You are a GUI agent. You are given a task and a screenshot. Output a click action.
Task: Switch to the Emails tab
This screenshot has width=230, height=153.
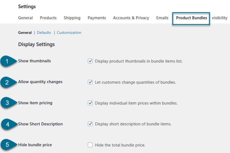[x=162, y=18]
